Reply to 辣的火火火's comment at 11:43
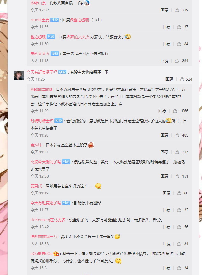The width and height of the screenshot is (202, 275). coord(164,61)
